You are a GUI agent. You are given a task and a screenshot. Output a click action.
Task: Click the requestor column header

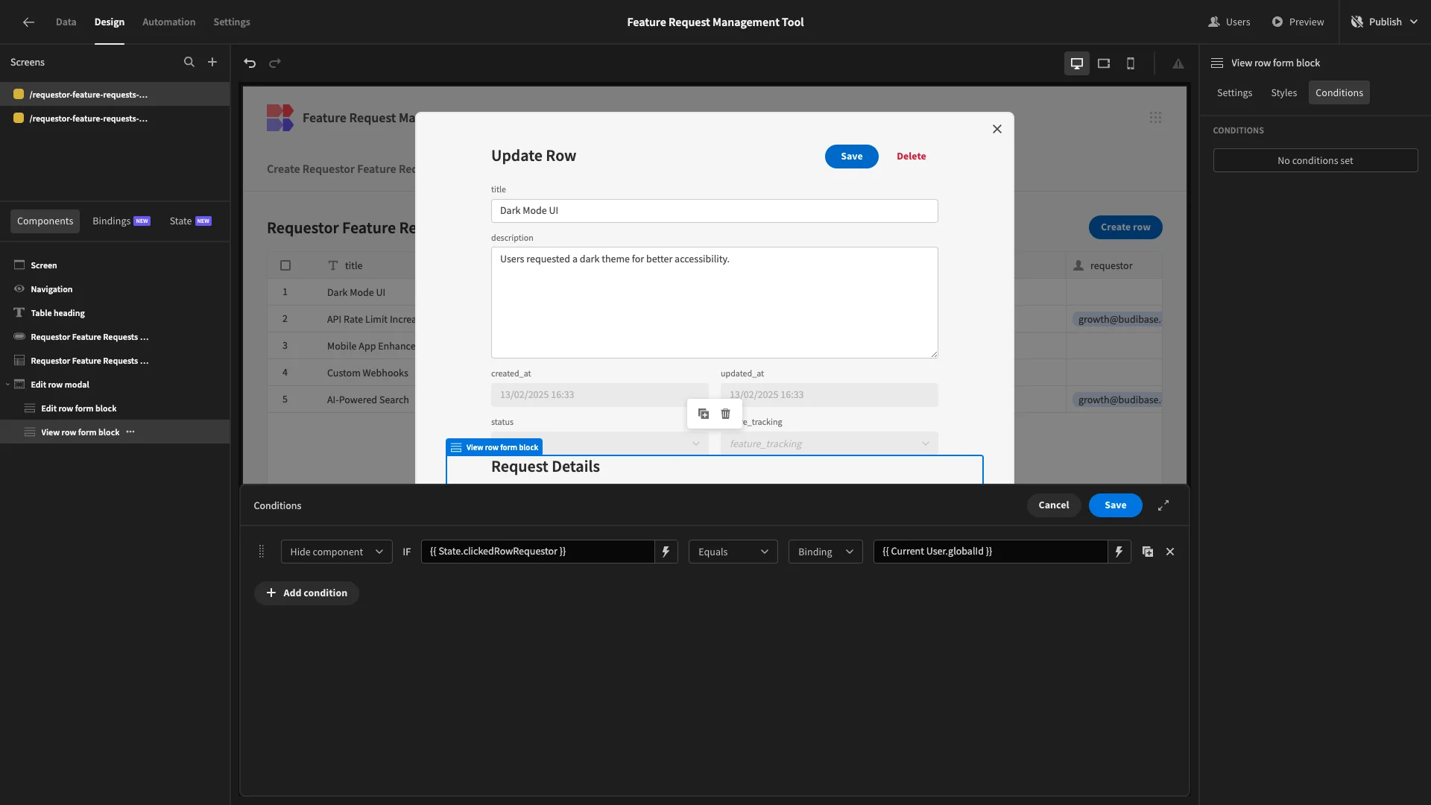click(x=1113, y=265)
